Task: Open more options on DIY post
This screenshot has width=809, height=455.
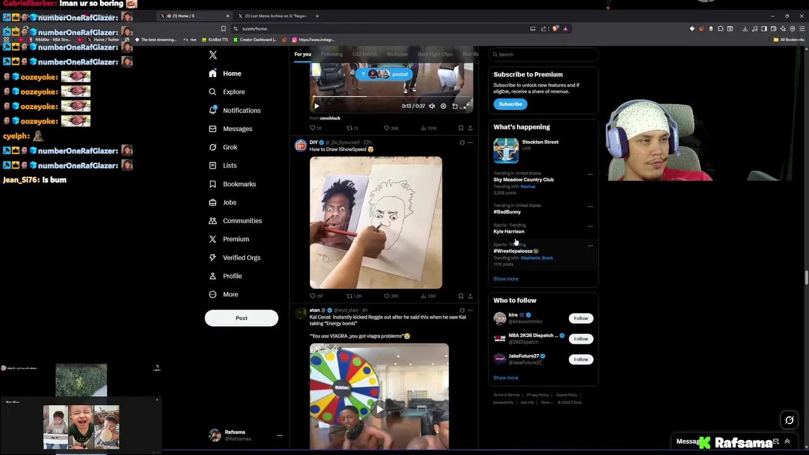Action: tap(470, 143)
